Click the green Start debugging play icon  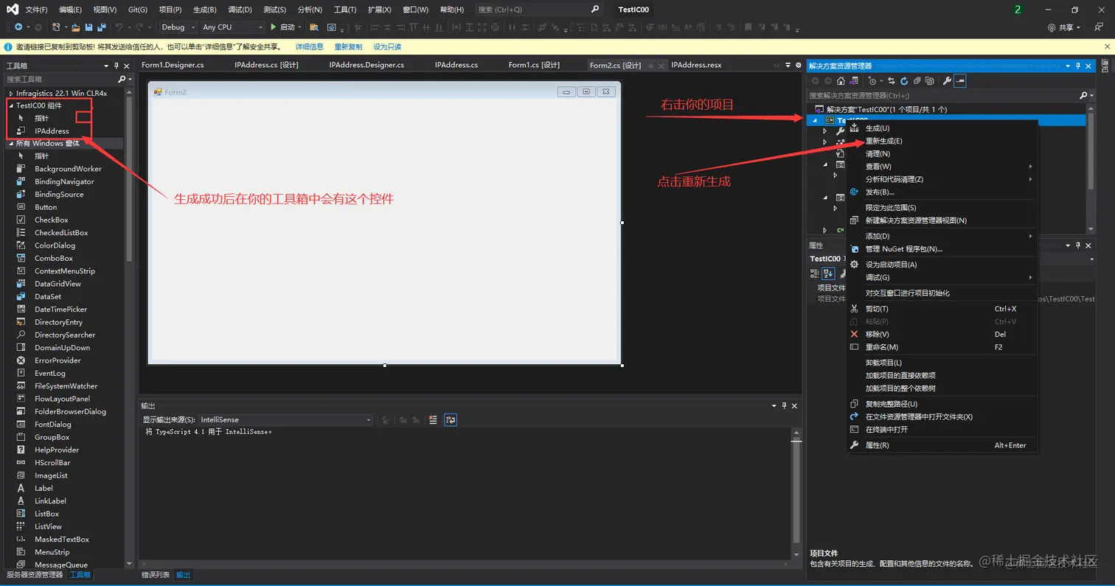[273, 27]
